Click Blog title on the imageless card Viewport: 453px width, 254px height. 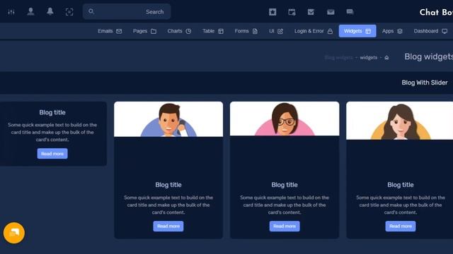(x=52, y=113)
